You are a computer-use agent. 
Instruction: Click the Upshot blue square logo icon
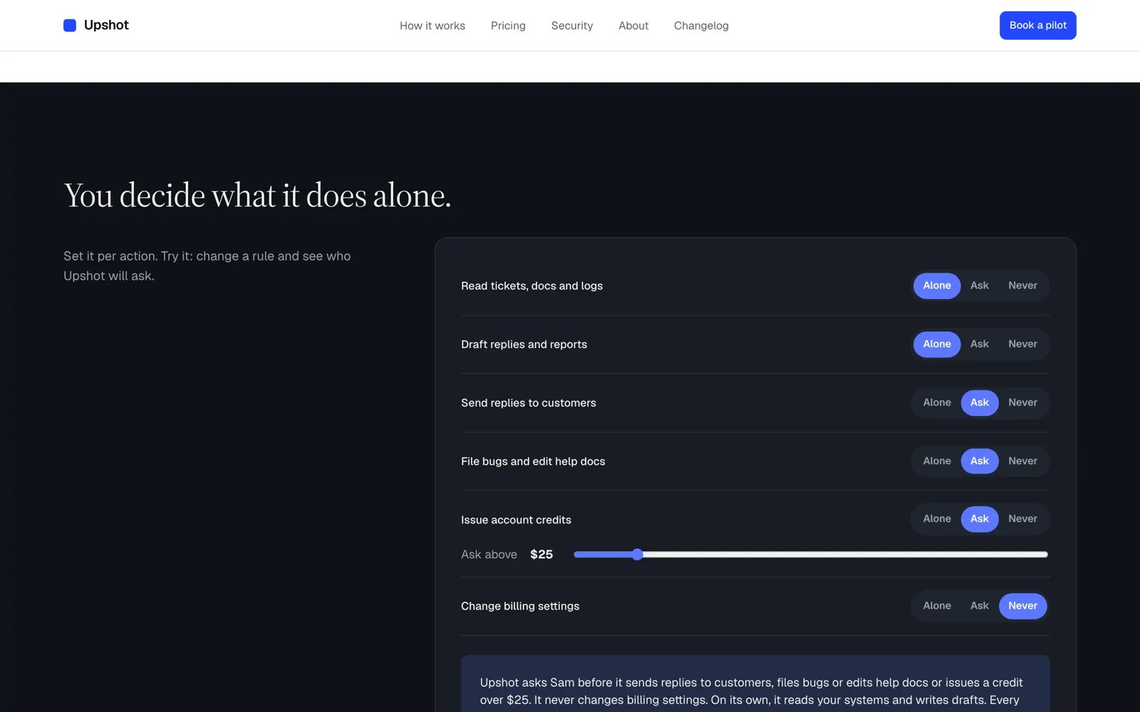click(x=70, y=26)
